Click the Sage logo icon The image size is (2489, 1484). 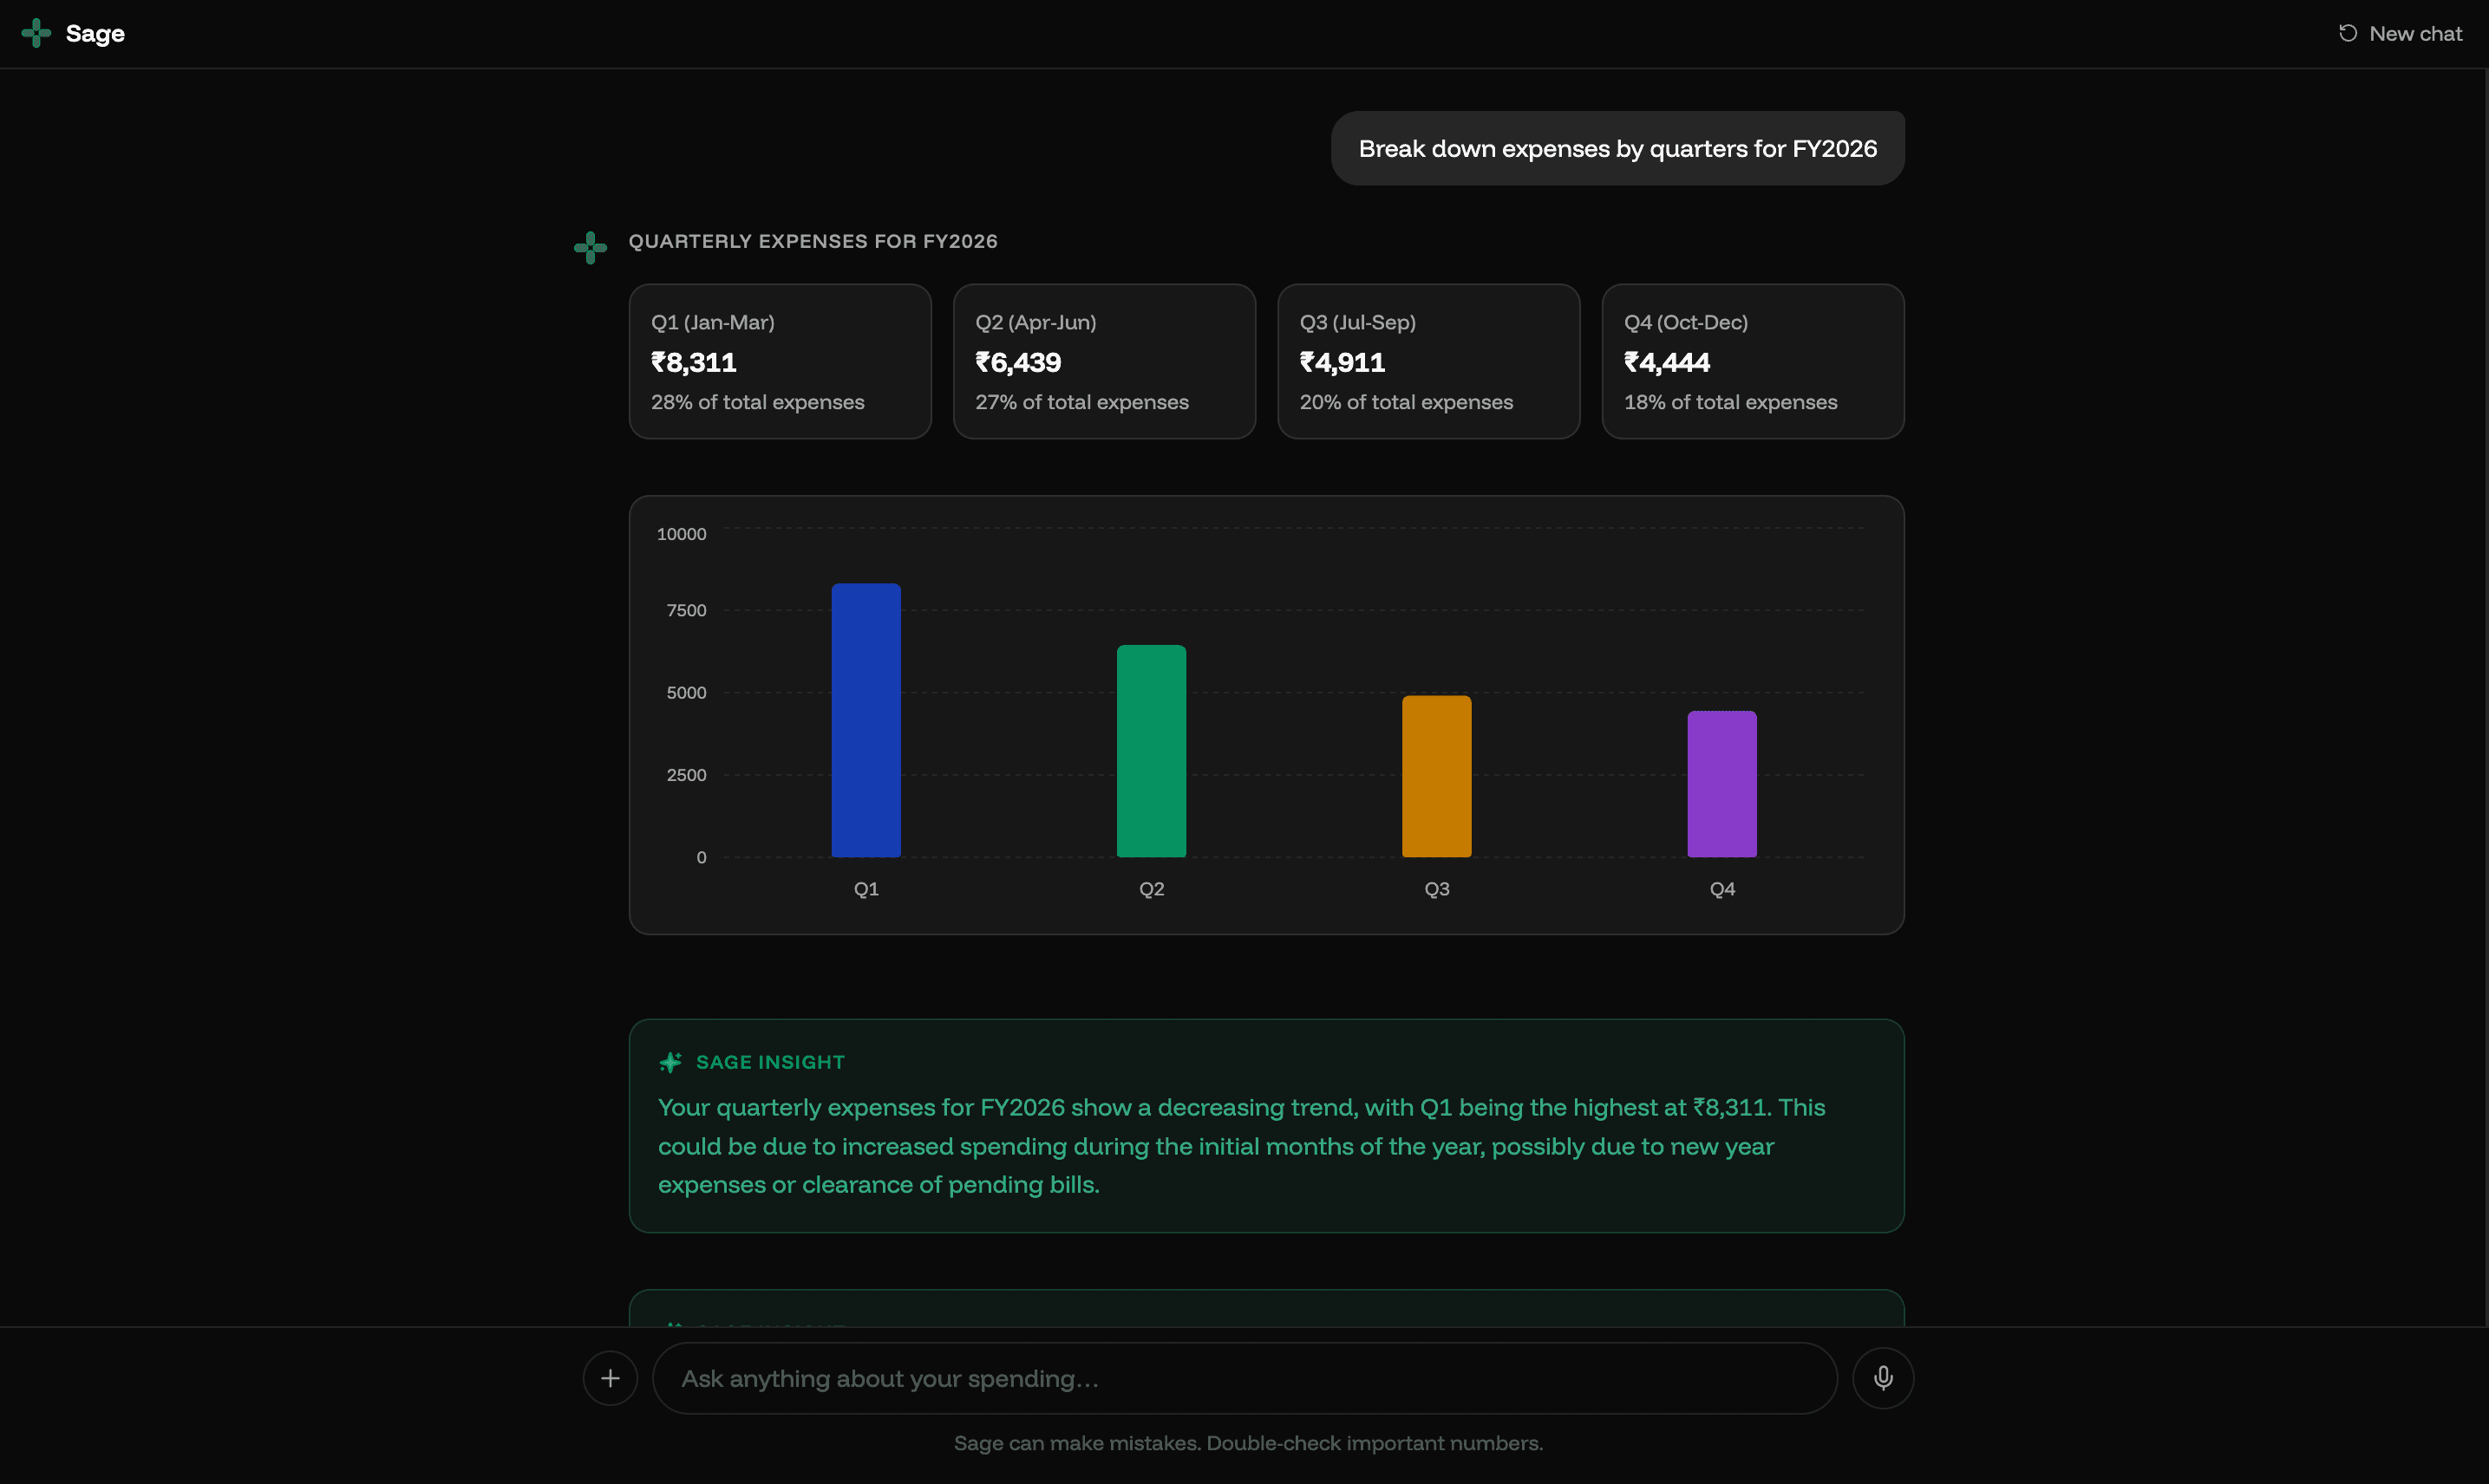(36, 33)
